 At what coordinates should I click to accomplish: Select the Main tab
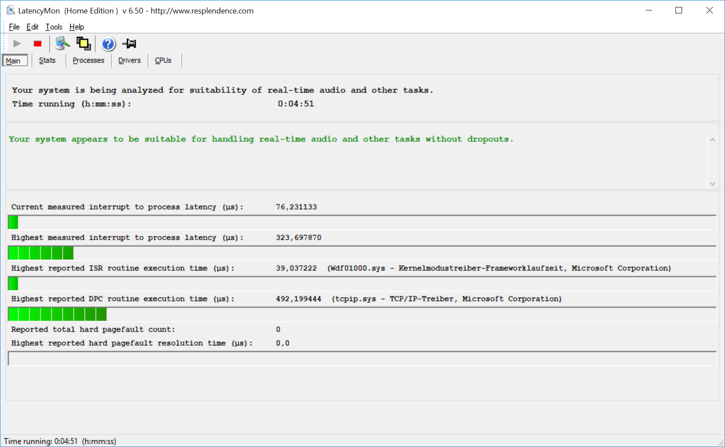(x=16, y=60)
